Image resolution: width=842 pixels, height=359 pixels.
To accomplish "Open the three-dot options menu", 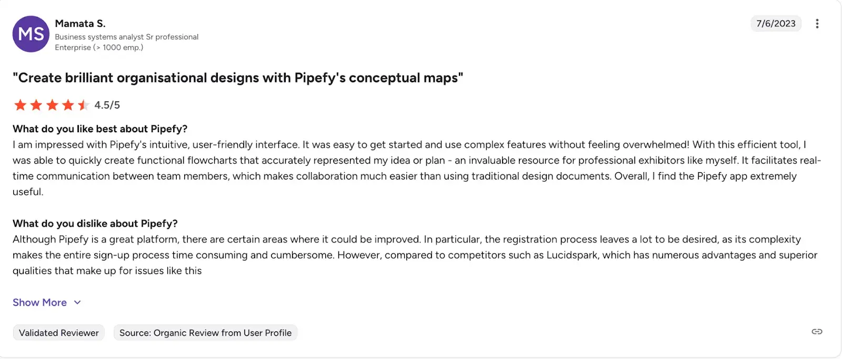I will [x=818, y=23].
